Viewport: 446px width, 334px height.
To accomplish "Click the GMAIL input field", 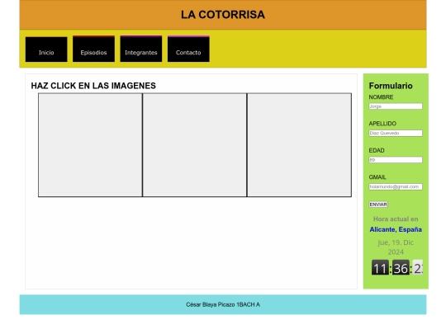I will (x=396, y=186).
